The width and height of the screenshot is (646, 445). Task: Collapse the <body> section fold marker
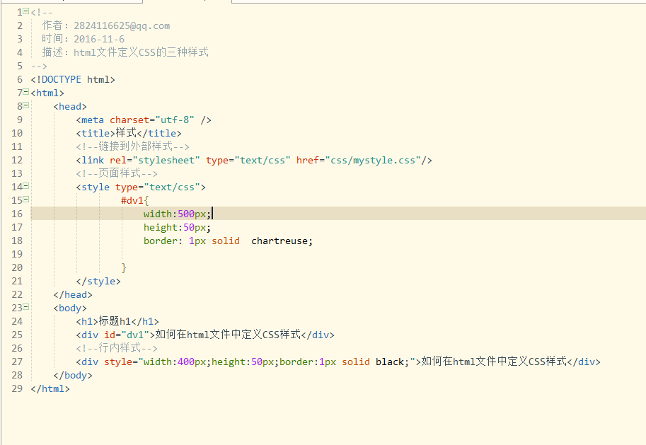(26, 307)
